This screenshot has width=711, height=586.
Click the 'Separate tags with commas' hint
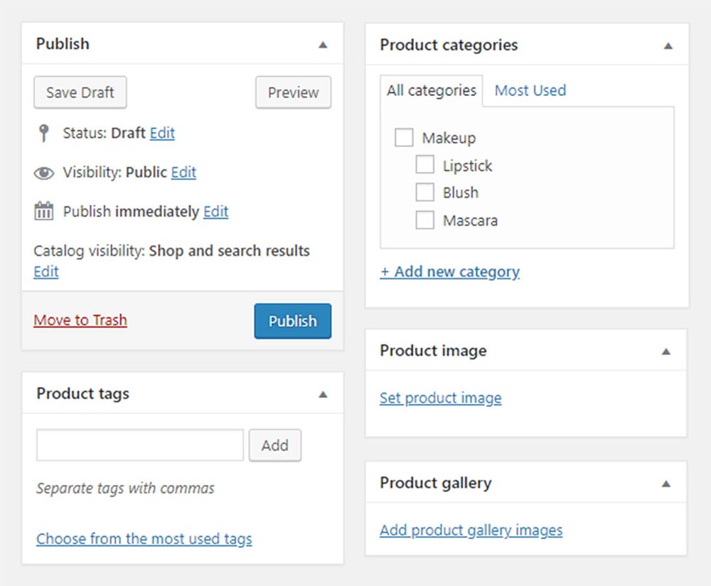point(126,489)
